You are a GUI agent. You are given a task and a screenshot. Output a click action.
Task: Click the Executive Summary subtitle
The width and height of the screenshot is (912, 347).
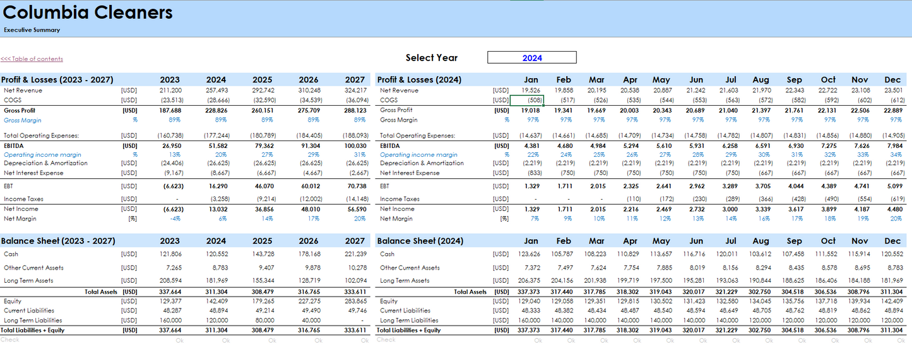[x=32, y=30]
